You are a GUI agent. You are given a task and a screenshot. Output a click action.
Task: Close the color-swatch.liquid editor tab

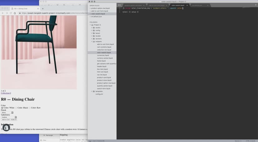tap(187, 5)
